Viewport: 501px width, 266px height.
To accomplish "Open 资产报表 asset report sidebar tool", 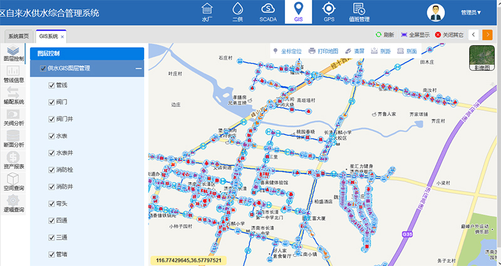I will point(14,159).
